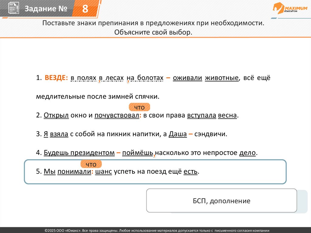
Task: Click the 'Задание №' header label
Action: 46,9
